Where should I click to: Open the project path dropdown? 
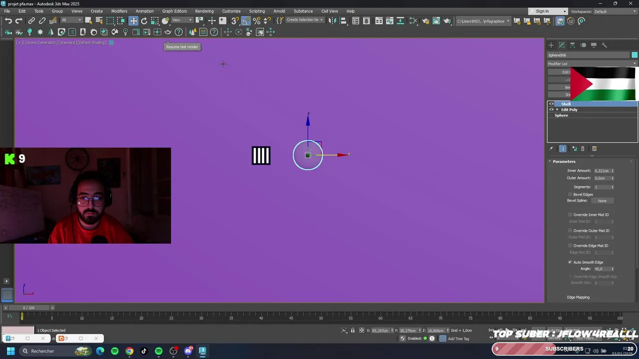pos(483,21)
